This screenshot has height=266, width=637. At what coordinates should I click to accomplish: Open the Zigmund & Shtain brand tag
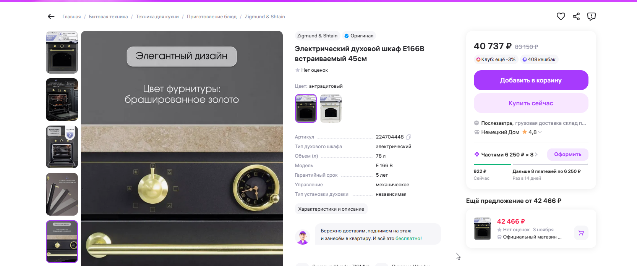[x=317, y=36]
